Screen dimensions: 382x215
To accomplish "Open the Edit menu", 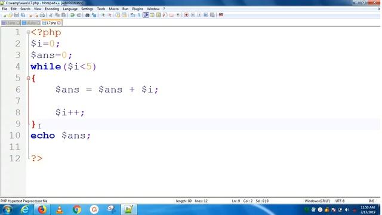I will 14,9.
